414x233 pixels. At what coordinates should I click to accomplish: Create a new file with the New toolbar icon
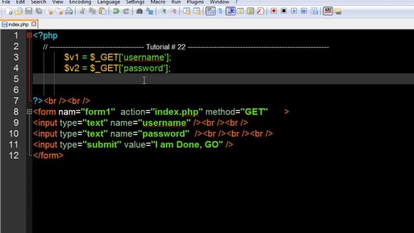(8, 12)
